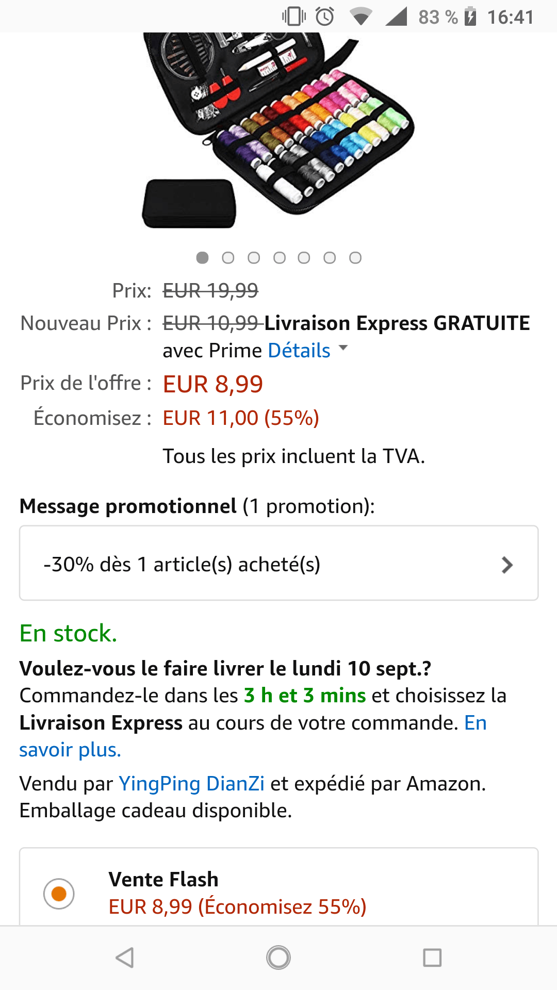Open the Détails link for Prime delivery

pyautogui.click(x=299, y=351)
